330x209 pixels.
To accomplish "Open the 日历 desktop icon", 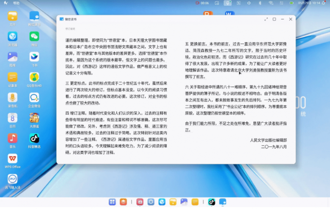I will [x=12, y=118].
